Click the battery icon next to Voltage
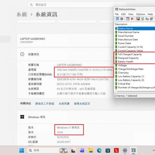 click(116, 65)
